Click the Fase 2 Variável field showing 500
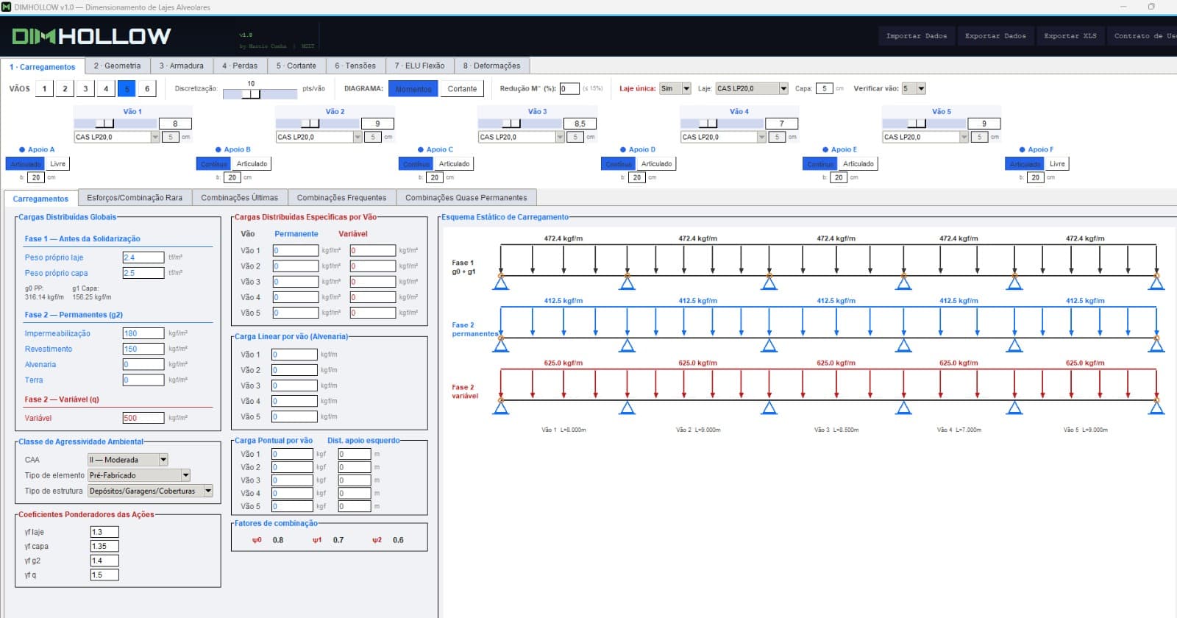Image resolution: width=1177 pixels, height=618 pixels. [143, 418]
